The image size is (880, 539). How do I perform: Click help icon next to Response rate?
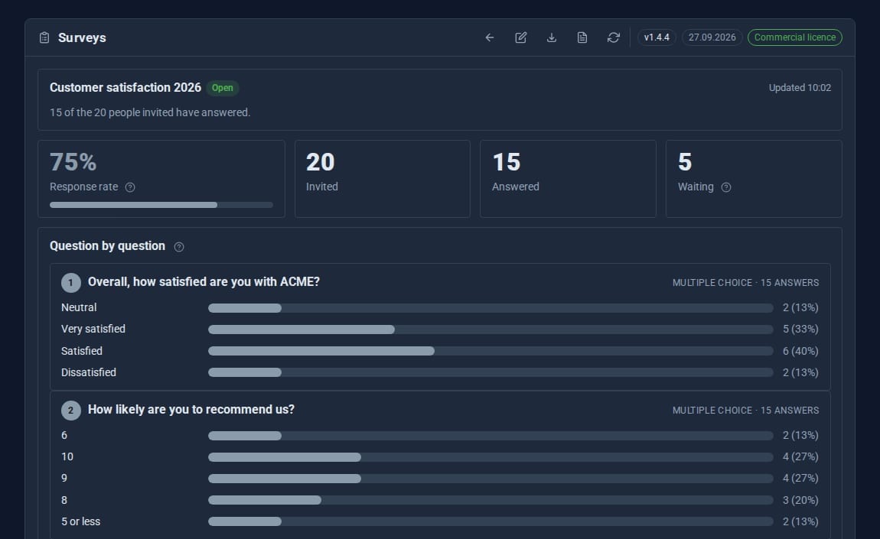130,187
